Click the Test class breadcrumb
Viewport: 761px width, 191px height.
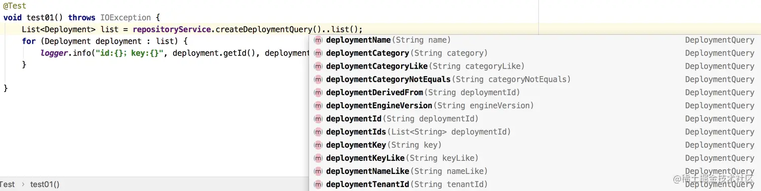pyautogui.click(x=8, y=184)
